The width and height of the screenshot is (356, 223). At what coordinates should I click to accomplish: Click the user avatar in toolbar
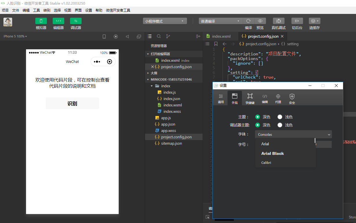point(8,22)
